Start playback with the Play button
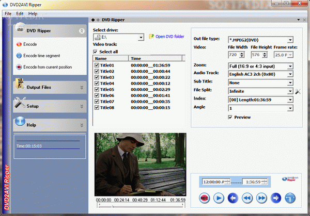Viewport: 310px width, 216px height. tap(219, 198)
